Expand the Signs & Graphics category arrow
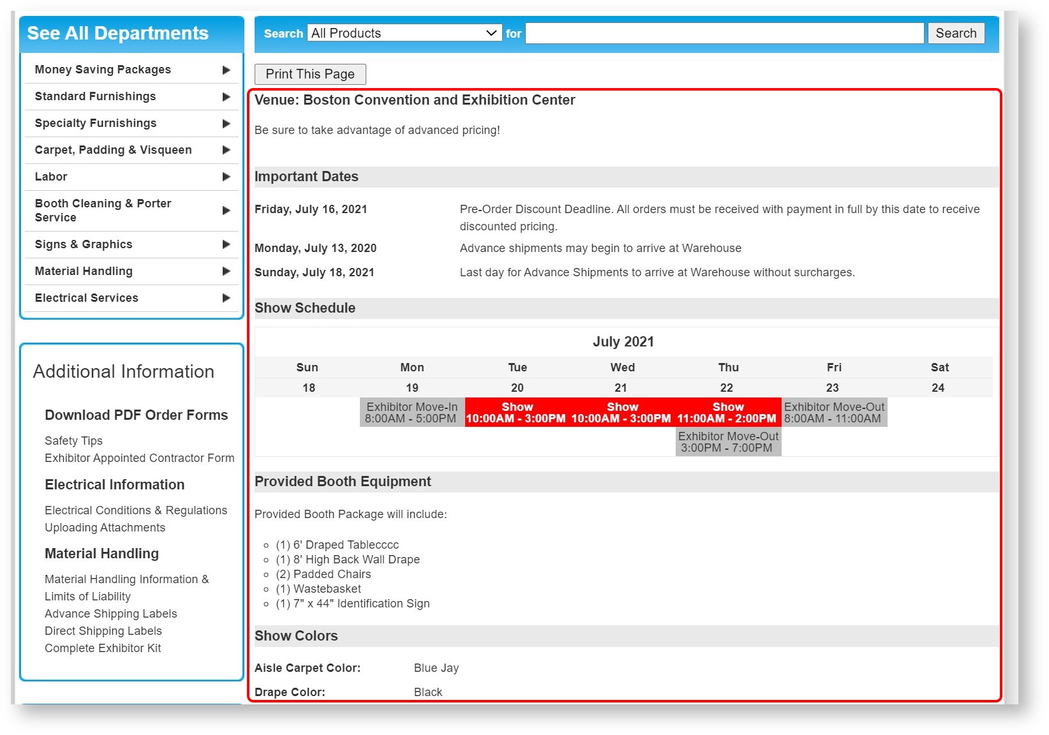 (226, 244)
